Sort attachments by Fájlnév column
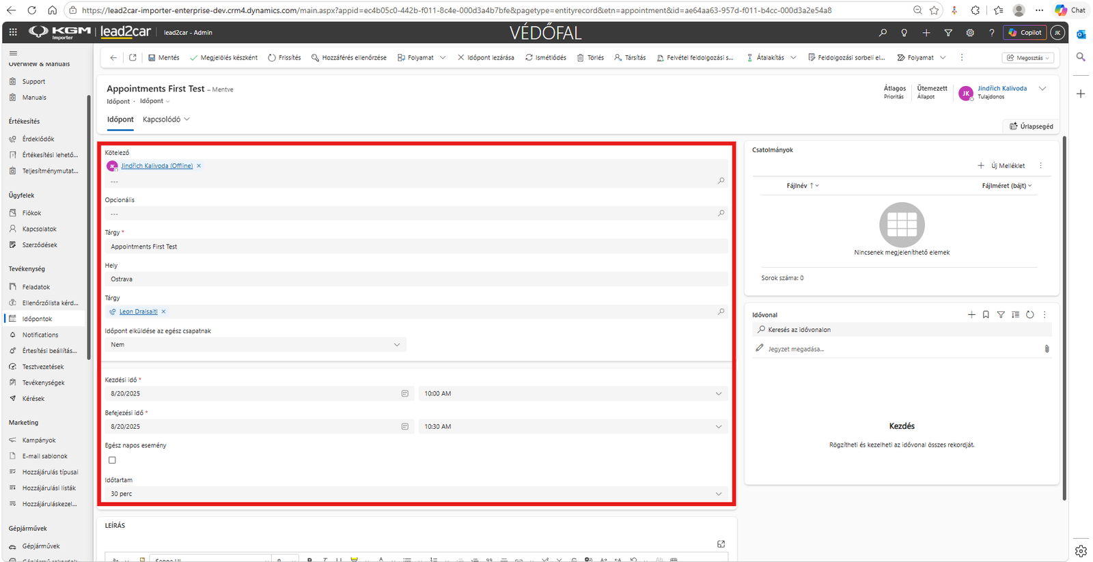Image resolution: width=1093 pixels, height=562 pixels. pos(803,186)
